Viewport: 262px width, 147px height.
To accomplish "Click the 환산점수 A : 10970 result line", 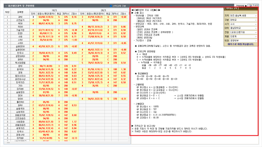I will click(148, 107).
